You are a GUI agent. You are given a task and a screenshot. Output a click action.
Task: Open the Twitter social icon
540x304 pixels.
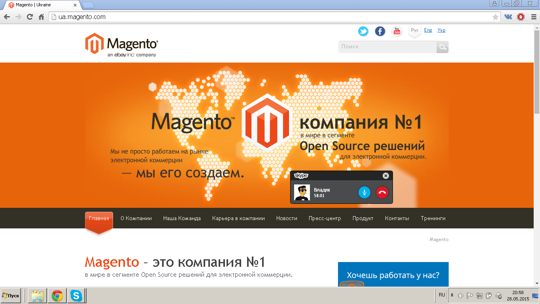[x=363, y=31]
